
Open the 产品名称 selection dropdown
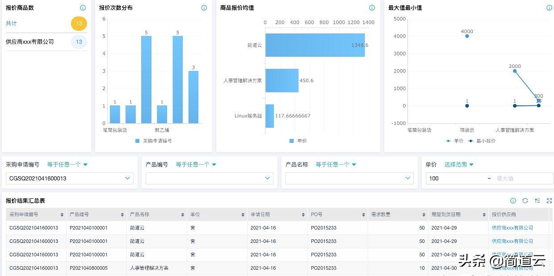(349, 178)
